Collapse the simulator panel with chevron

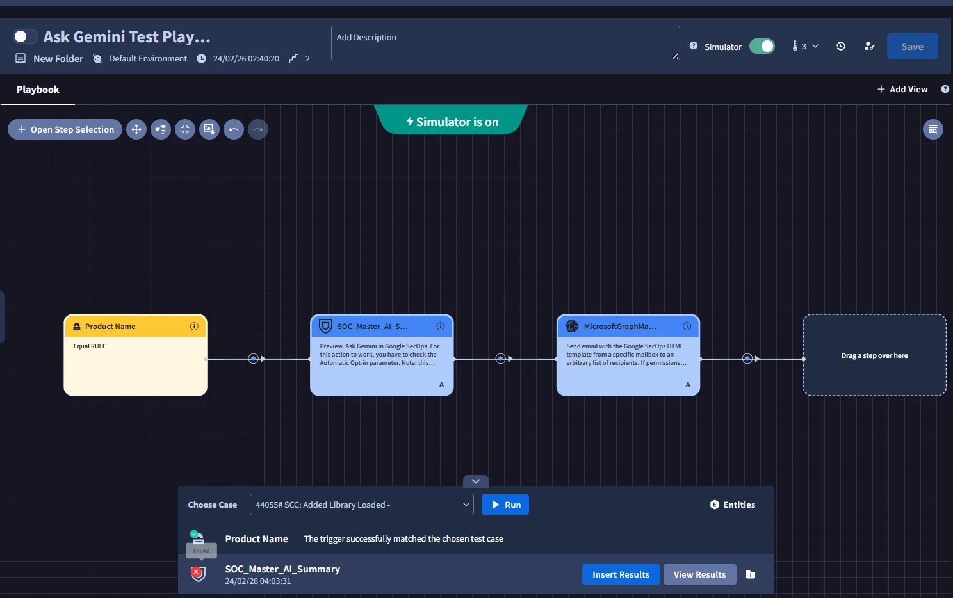pos(476,481)
